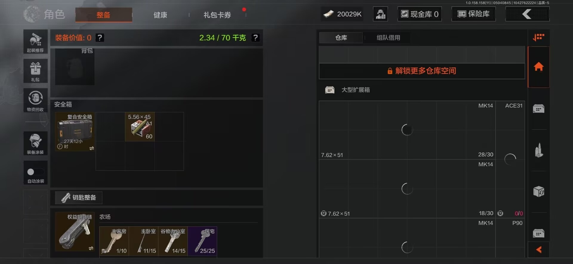Switch to the 健康 tab
This screenshot has width=573, height=264.
click(160, 15)
